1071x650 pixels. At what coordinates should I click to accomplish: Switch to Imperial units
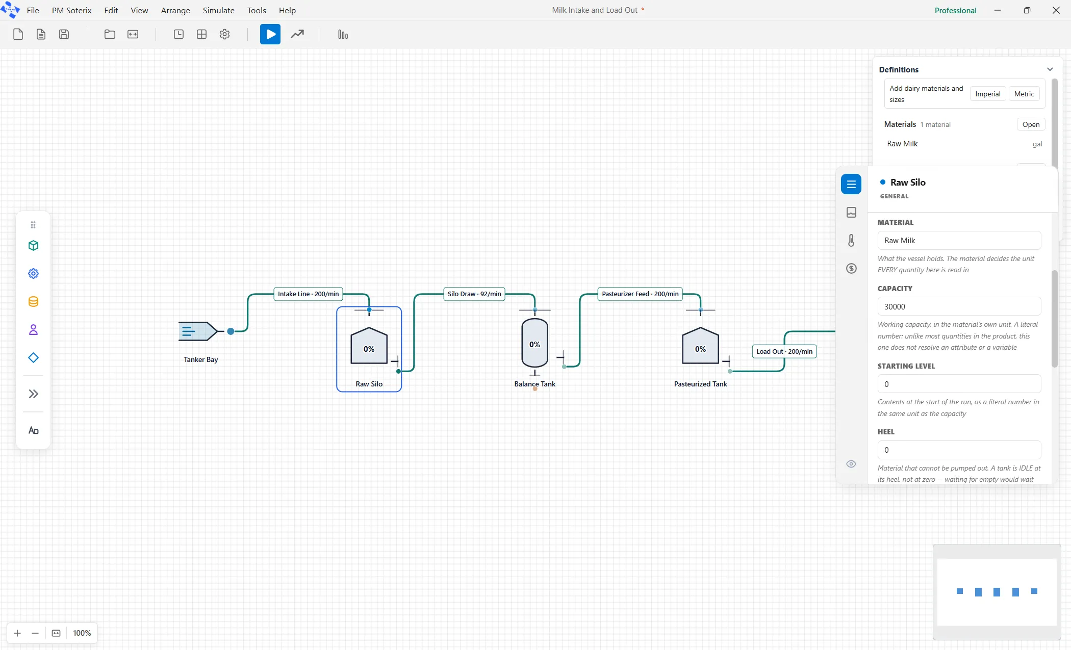point(988,94)
